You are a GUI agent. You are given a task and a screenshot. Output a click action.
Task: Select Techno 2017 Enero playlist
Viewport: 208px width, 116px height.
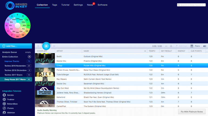(x=16, y=75)
